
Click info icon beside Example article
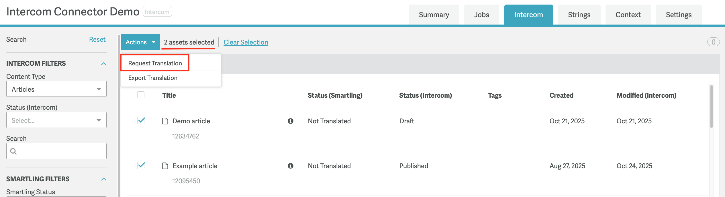coord(290,166)
